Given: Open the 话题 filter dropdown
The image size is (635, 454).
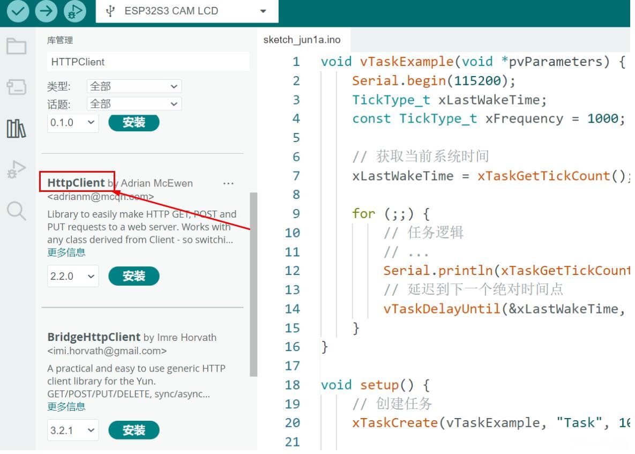Looking at the screenshot, I should point(134,104).
